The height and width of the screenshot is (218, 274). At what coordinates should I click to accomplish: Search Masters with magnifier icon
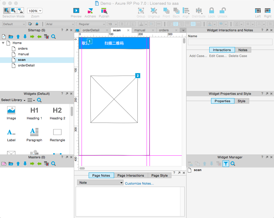point(53,164)
